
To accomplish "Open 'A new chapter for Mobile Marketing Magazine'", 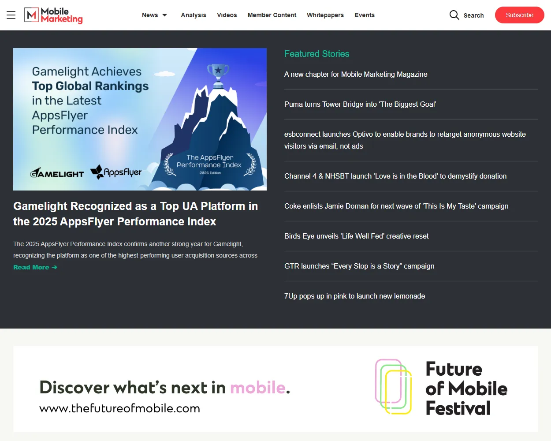I will pyautogui.click(x=356, y=74).
